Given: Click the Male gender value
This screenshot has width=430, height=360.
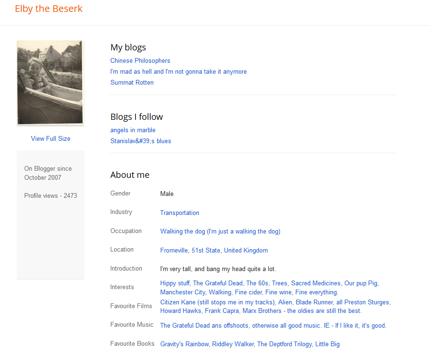Looking at the screenshot, I should point(167,194).
